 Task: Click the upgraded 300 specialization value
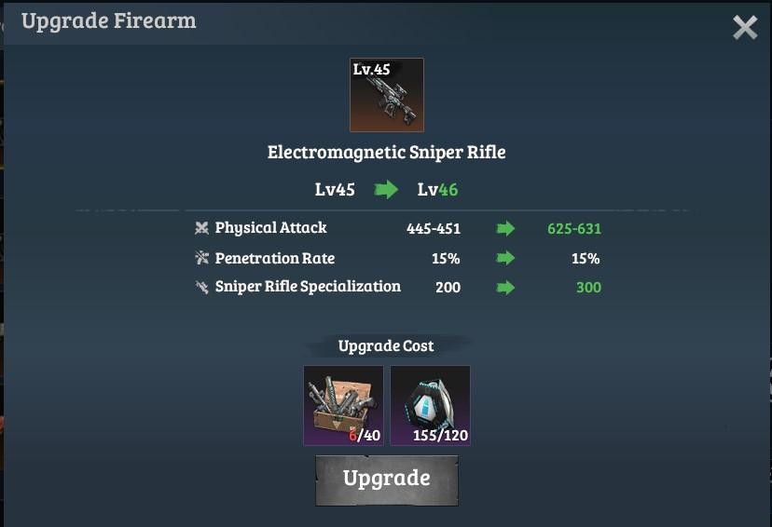coord(589,288)
